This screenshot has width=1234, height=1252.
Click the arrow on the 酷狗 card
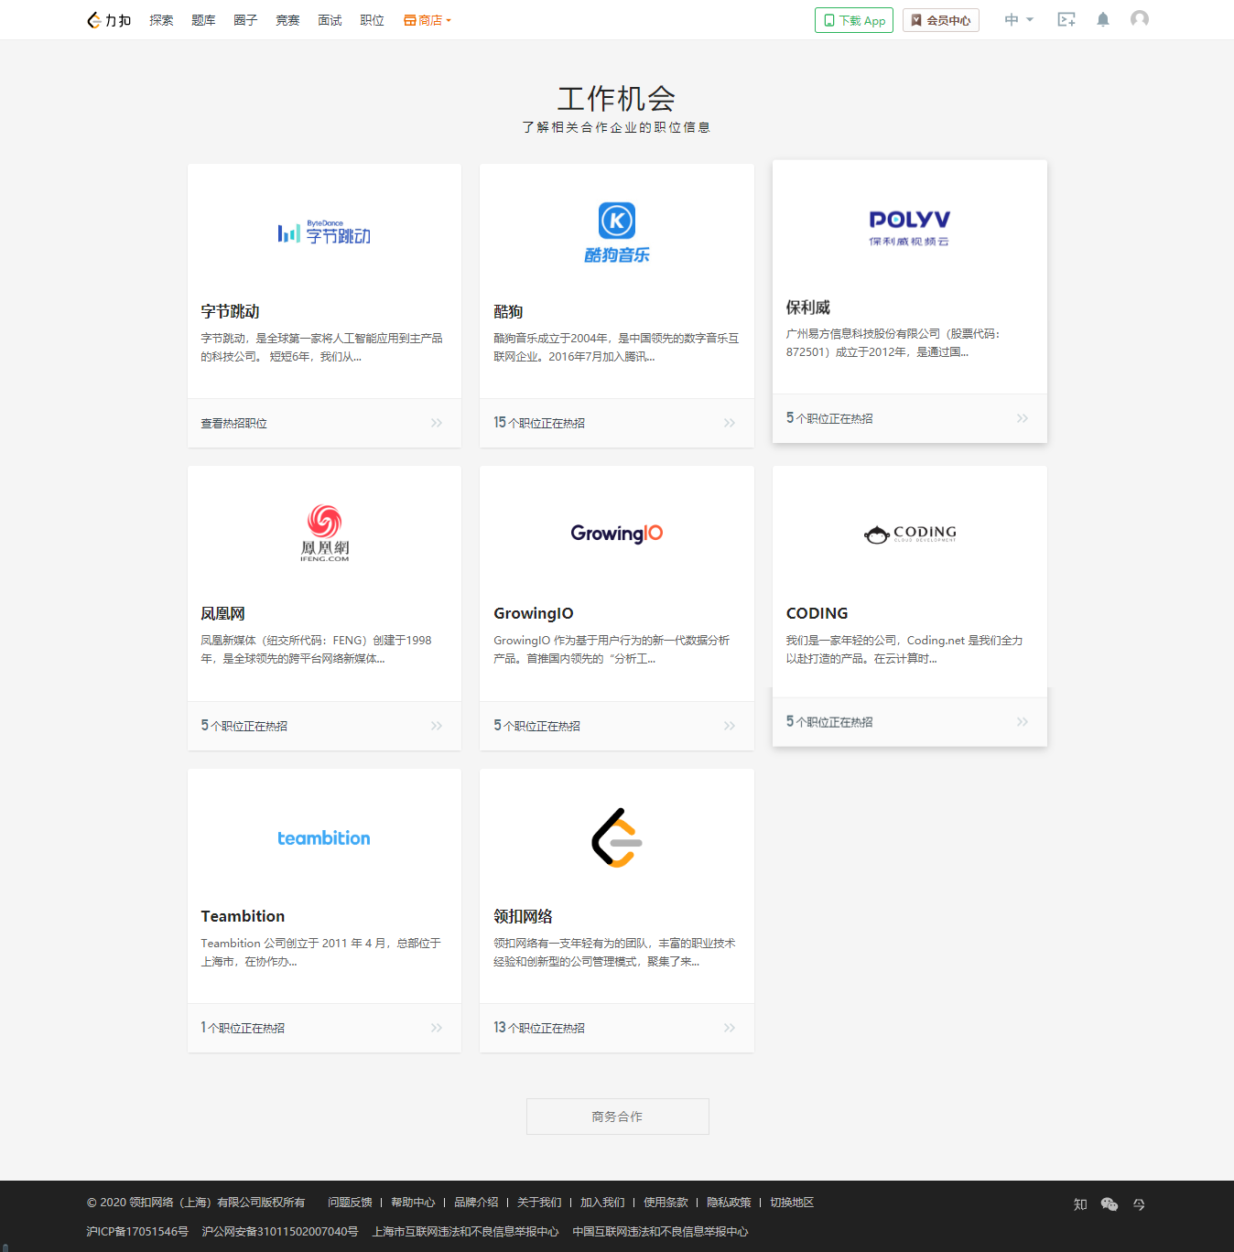coord(730,423)
